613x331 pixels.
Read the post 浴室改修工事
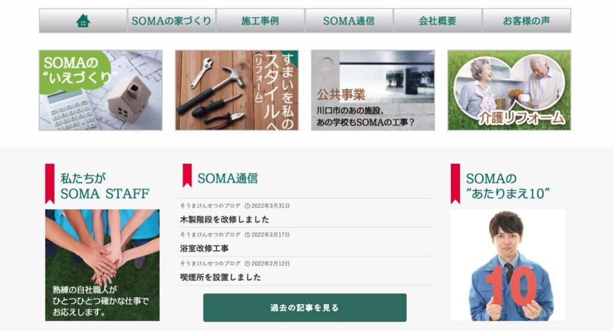click(x=204, y=249)
